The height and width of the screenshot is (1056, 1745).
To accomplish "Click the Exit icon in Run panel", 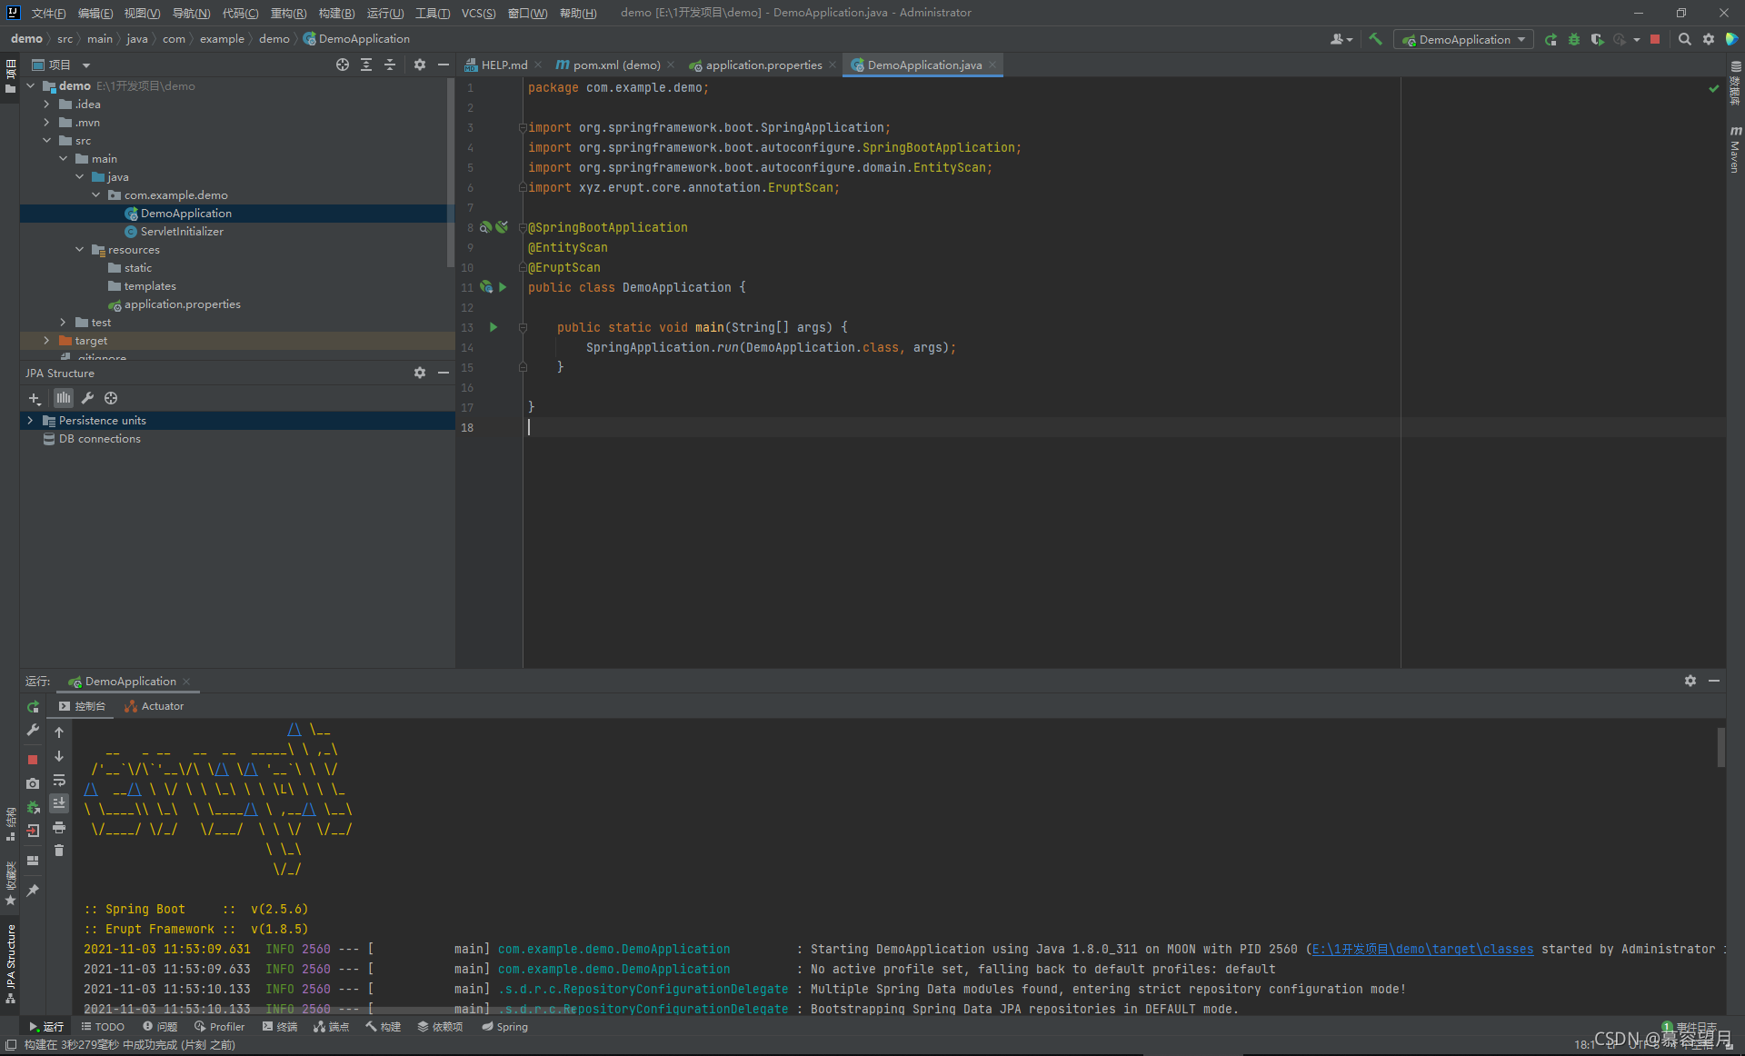I will pos(33,831).
